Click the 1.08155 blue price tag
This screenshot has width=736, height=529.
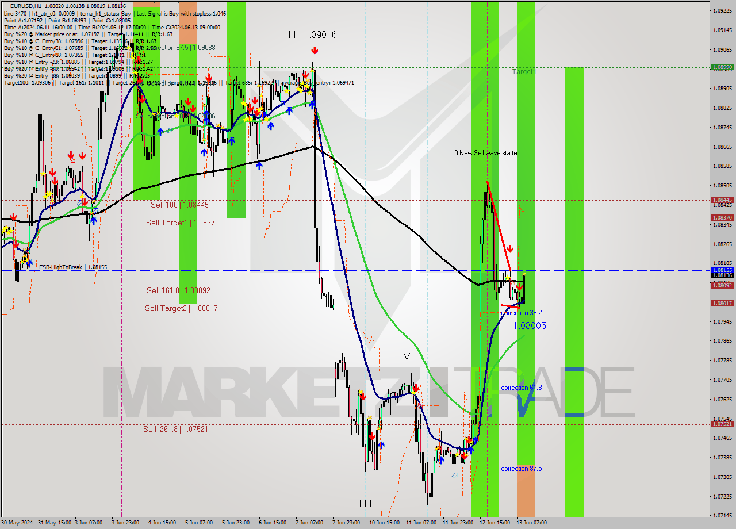pos(722,270)
